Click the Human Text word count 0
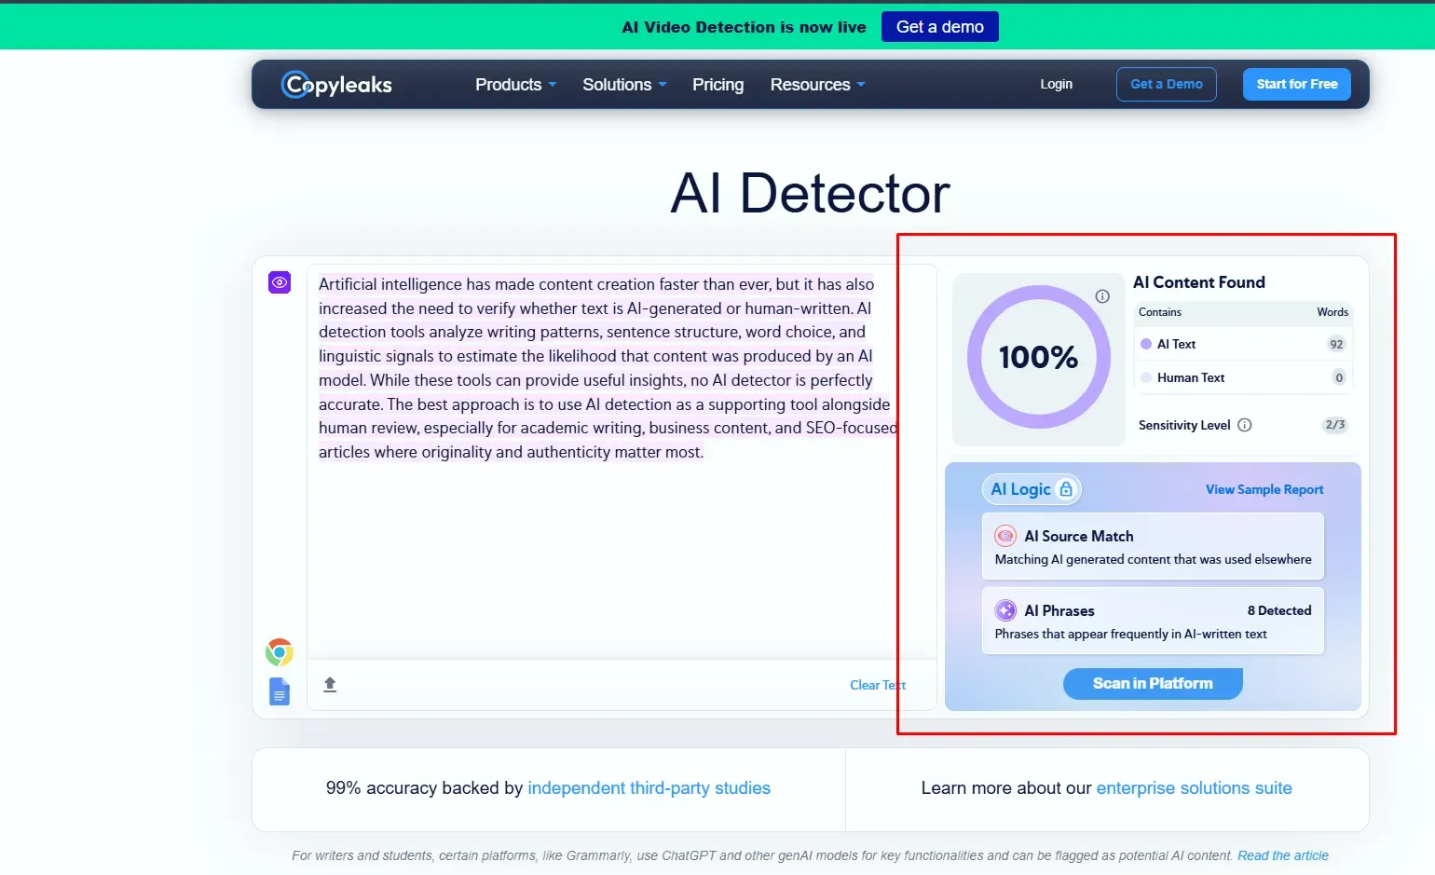Screen dimensions: 1435x875 point(1339,377)
